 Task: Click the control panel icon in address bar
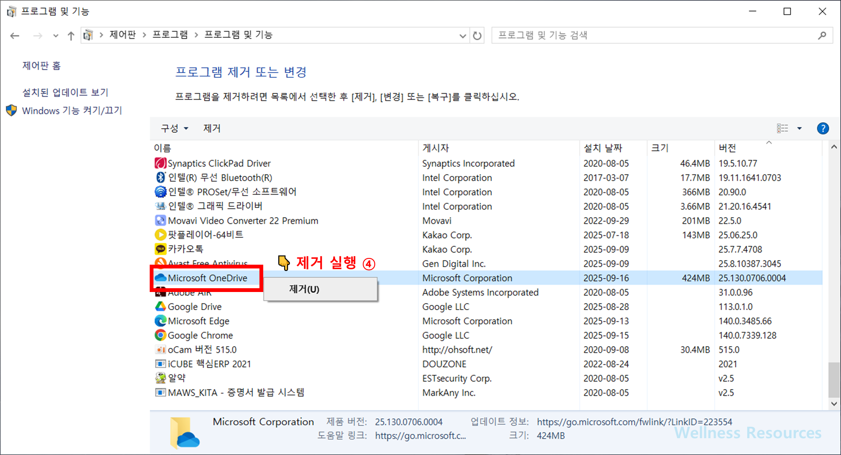coord(88,35)
